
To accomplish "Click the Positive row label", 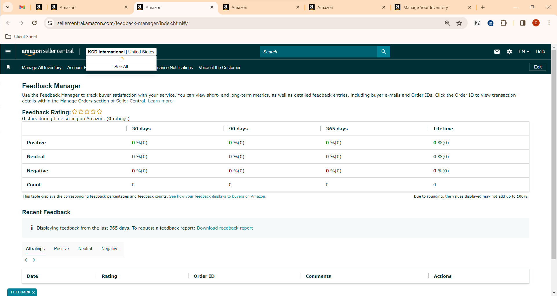I will 36,143.
